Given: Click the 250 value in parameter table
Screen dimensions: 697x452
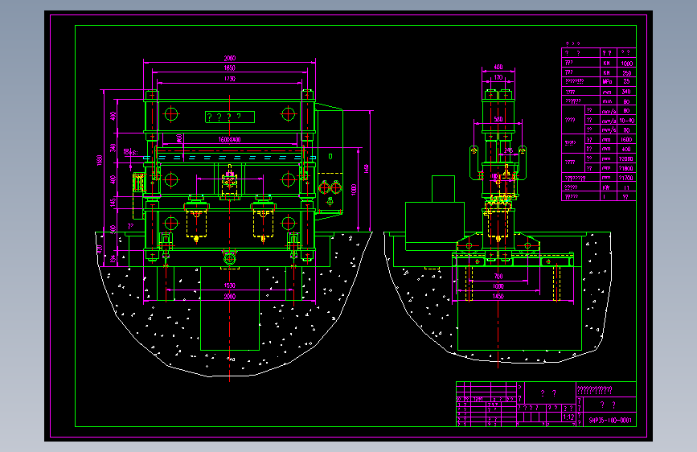Looking at the screenshot, I should tap(627, 73).
